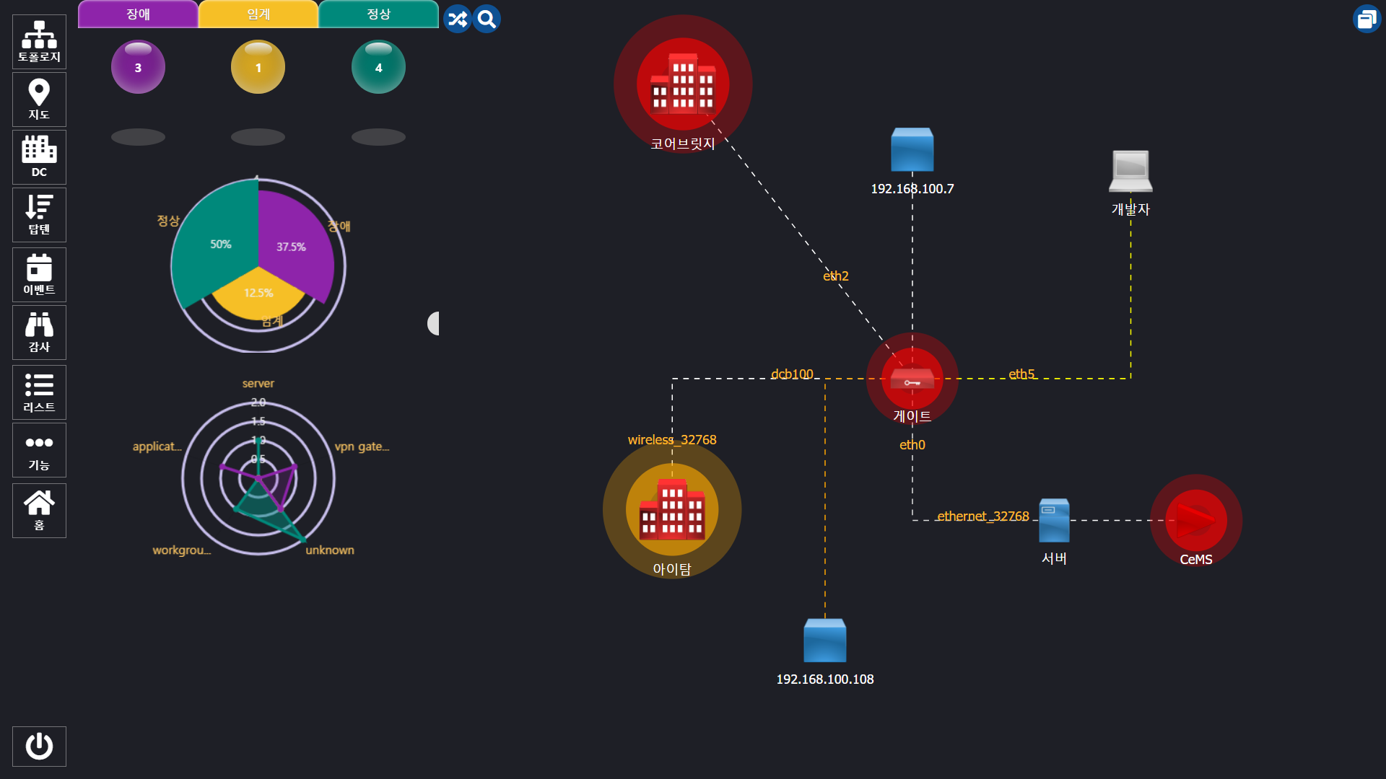Collapse the left panel with half-circle handle
Image resolution: width=1386 pixels, height=779 pixels.
(433, 323)
